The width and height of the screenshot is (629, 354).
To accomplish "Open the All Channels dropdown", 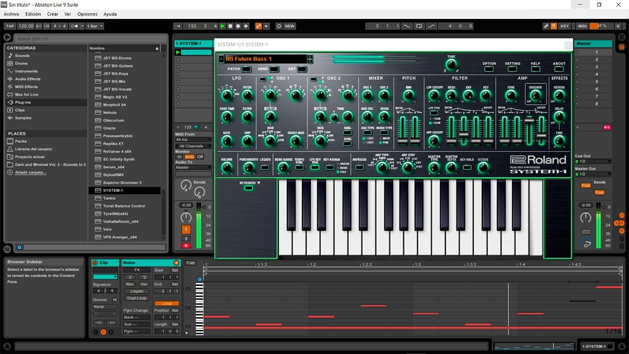I will (x=193, y=146).
